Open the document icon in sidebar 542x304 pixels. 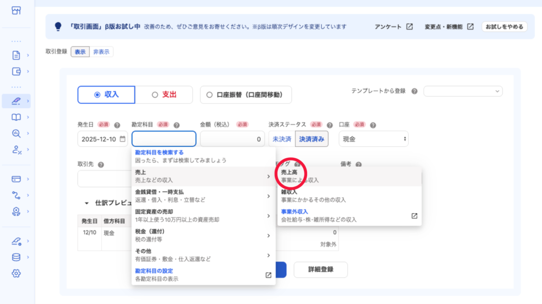click(16, 55)
